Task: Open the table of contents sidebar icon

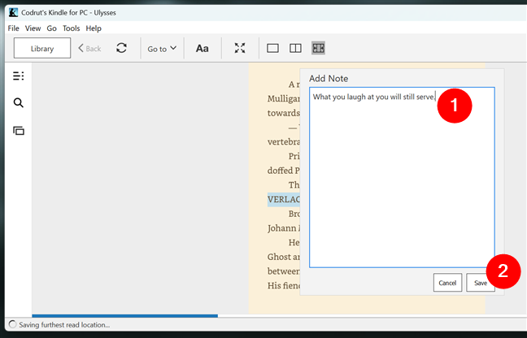Action: click(18, 76)
